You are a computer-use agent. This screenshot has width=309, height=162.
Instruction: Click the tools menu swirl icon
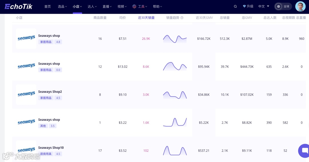tap(134, 7)
